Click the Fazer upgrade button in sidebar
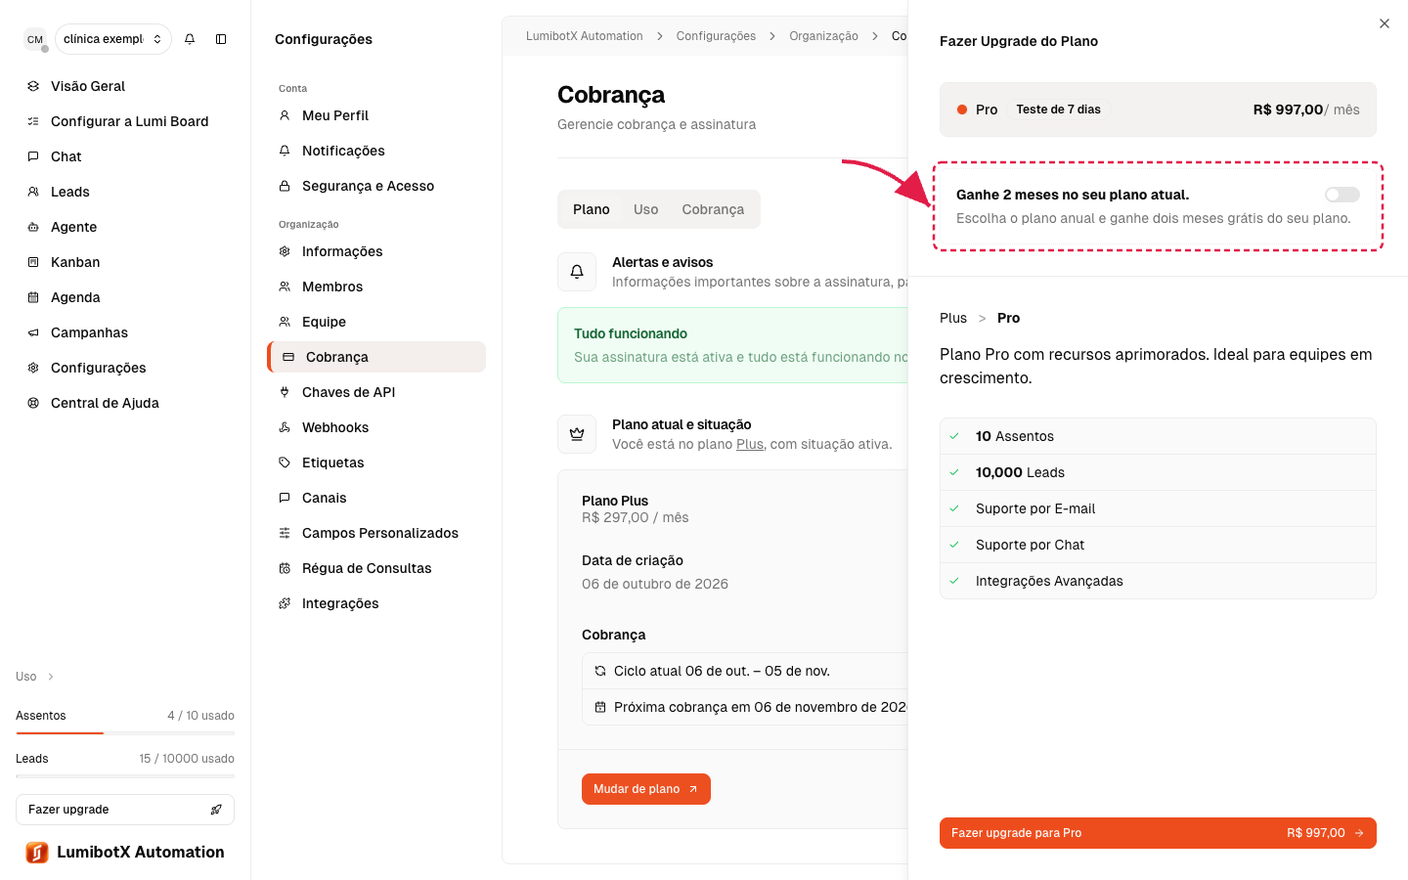 click(125, 810)
